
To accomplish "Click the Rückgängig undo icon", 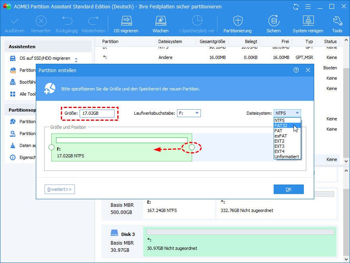I will click(x=67, y=21).
